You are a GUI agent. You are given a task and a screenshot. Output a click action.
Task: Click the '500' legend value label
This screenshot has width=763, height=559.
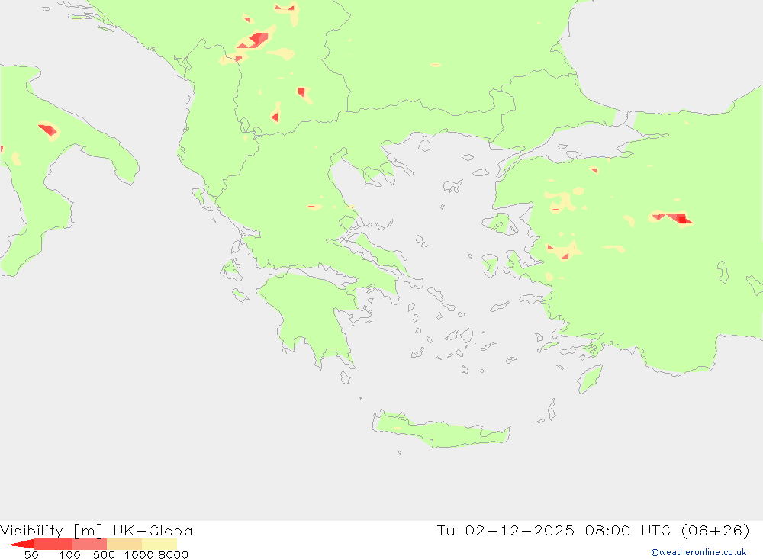coord(104,554)
